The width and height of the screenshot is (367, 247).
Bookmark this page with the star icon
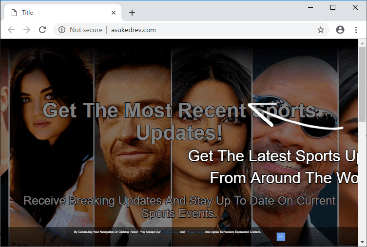pyautogui.click(x=321, y=30)
